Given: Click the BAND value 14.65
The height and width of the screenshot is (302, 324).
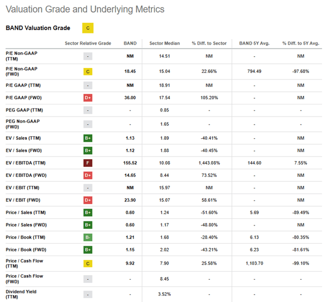Looking at the screenshot, I should coord(130,175).
